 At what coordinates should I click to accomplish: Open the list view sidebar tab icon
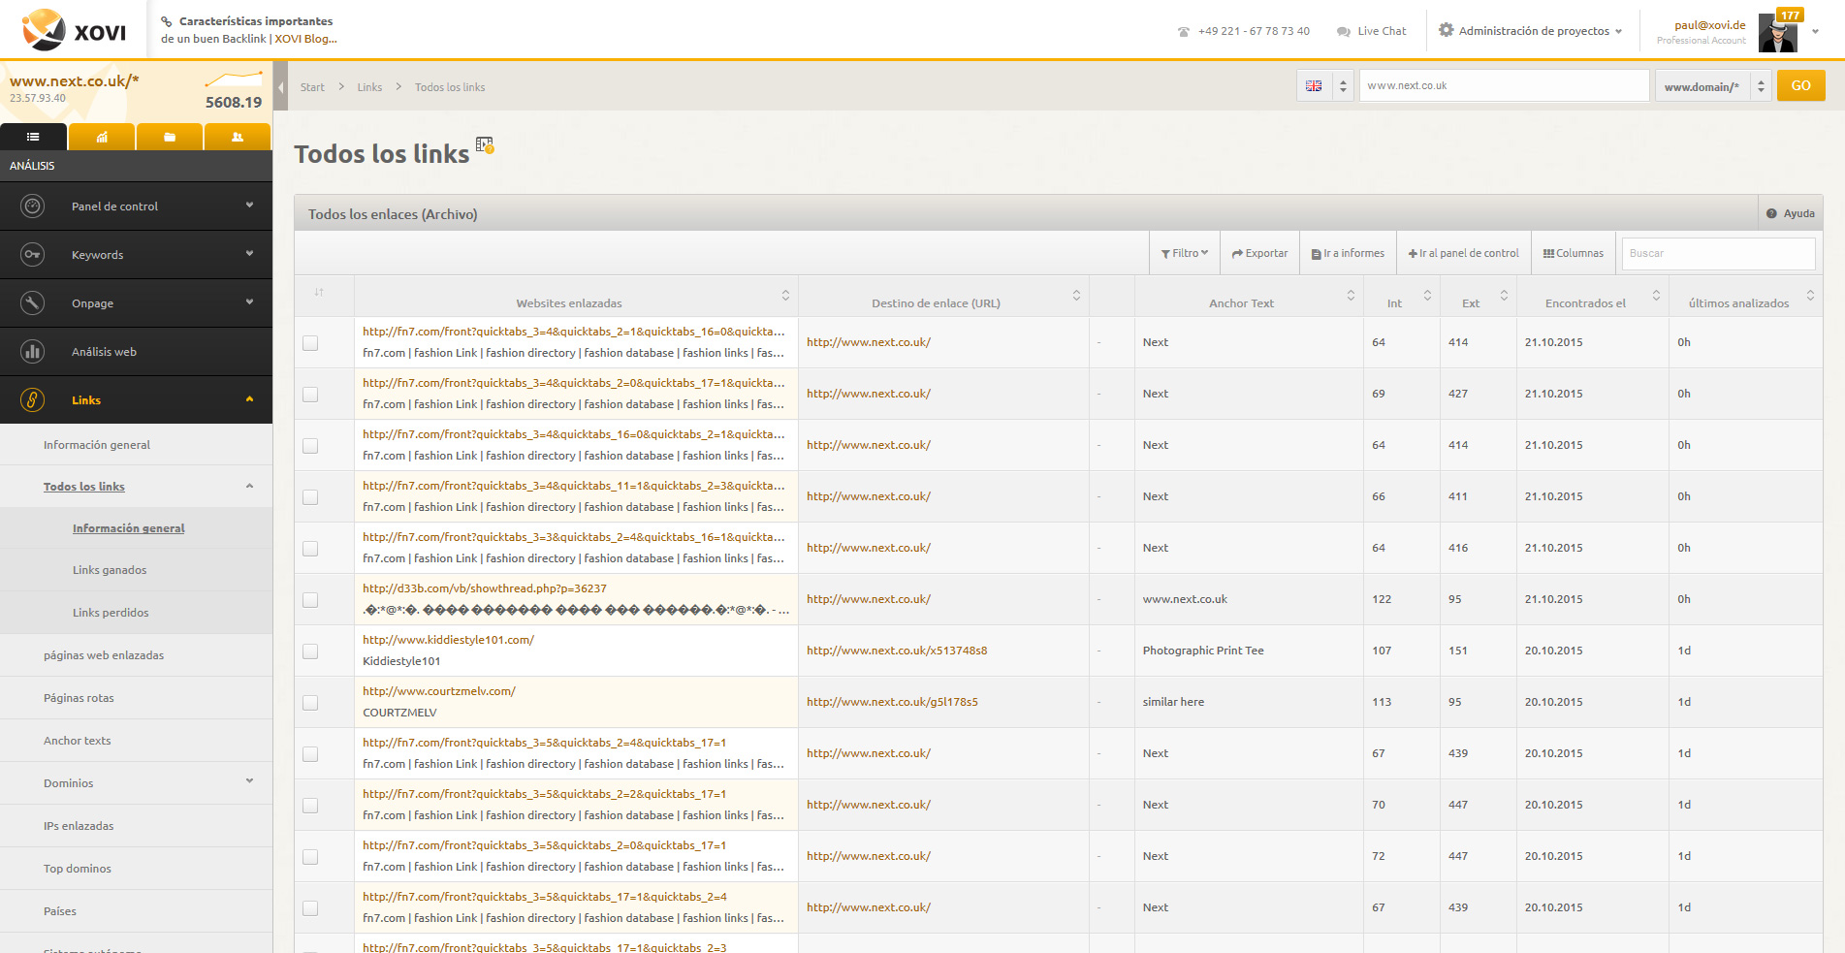[33, 138]
